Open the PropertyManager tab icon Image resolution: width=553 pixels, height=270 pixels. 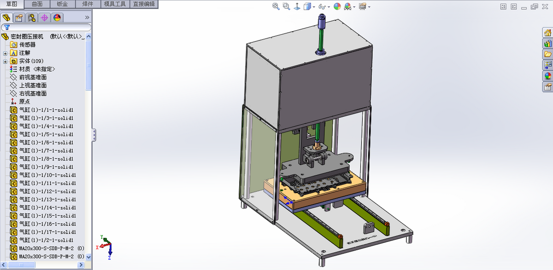19,18
